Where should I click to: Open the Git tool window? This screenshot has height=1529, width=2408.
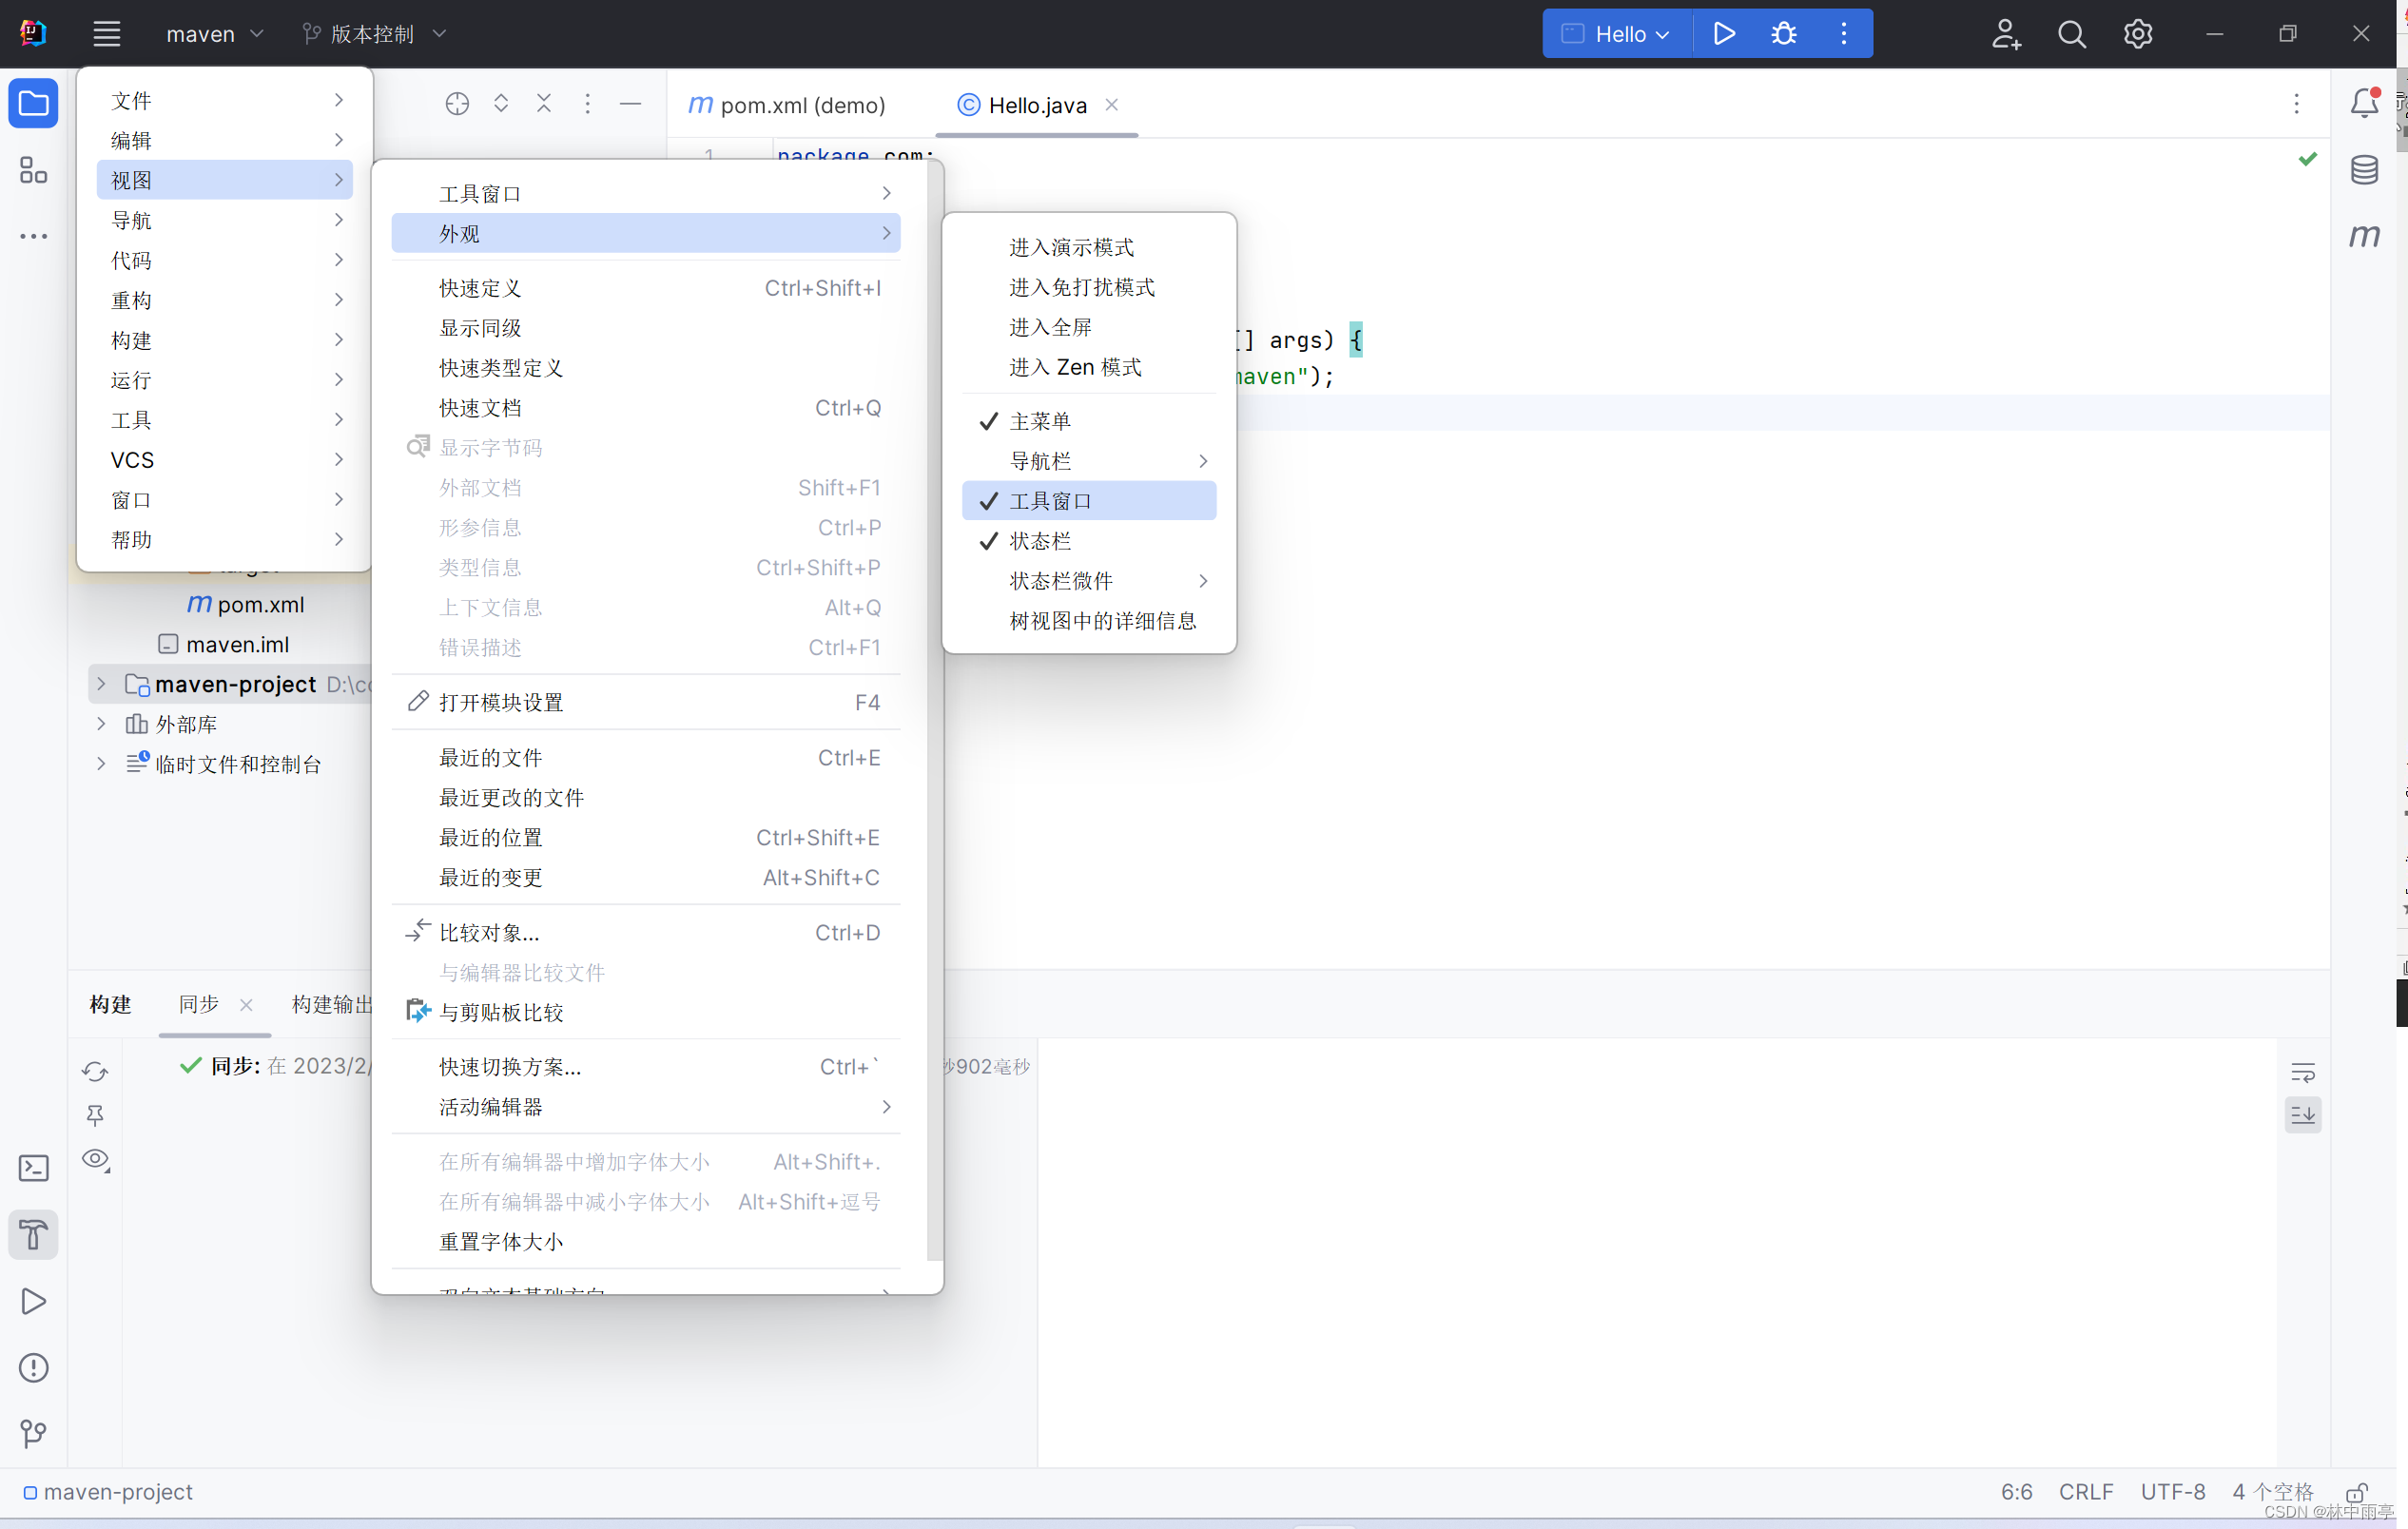tap(33, 1434)
